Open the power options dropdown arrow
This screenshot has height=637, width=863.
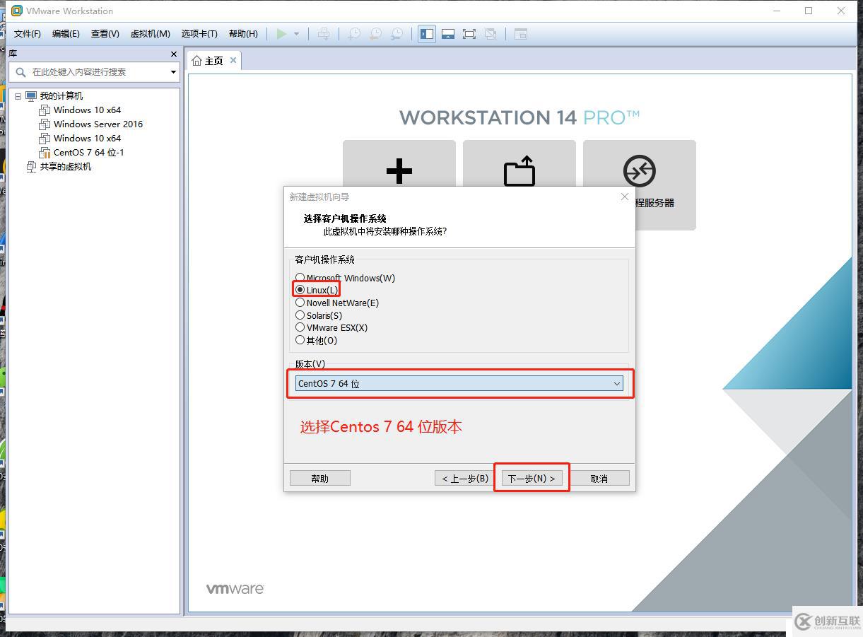[x=296, y=34]
